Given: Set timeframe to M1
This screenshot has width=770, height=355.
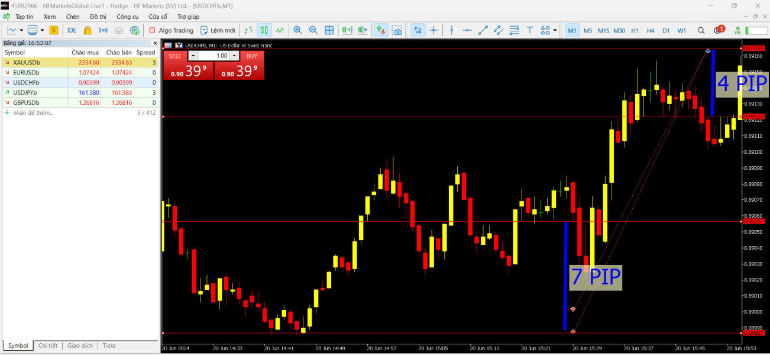Looking at the screenshot, I should pos(572,30).
